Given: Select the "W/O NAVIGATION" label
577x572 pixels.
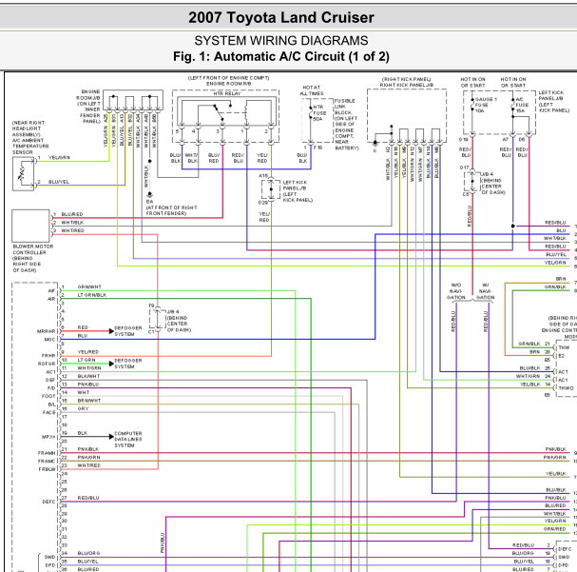Looking at the screenshot, I should pyautogui.click(x=456, y=291).
